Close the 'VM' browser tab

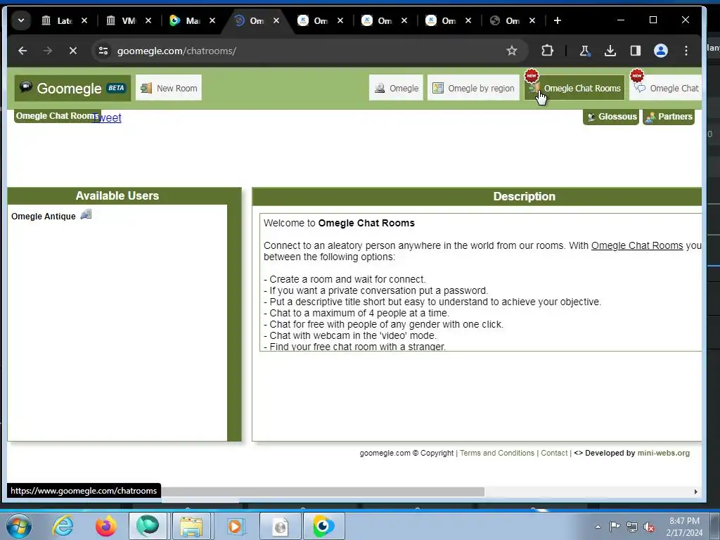(x=148, y=20)
